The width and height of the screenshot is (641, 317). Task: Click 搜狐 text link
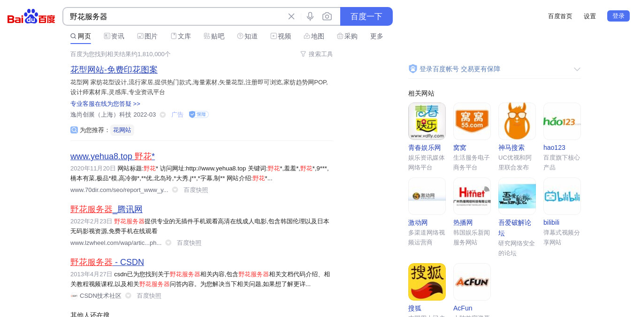[x=415, y=308]
